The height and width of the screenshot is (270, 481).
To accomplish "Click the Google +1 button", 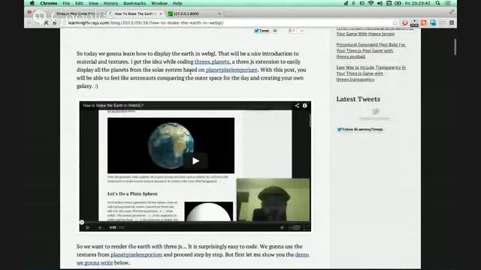I will [292, 31].
